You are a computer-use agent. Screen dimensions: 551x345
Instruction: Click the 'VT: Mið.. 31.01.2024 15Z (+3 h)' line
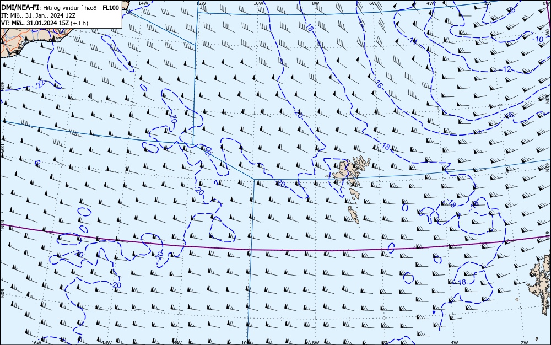45,23
